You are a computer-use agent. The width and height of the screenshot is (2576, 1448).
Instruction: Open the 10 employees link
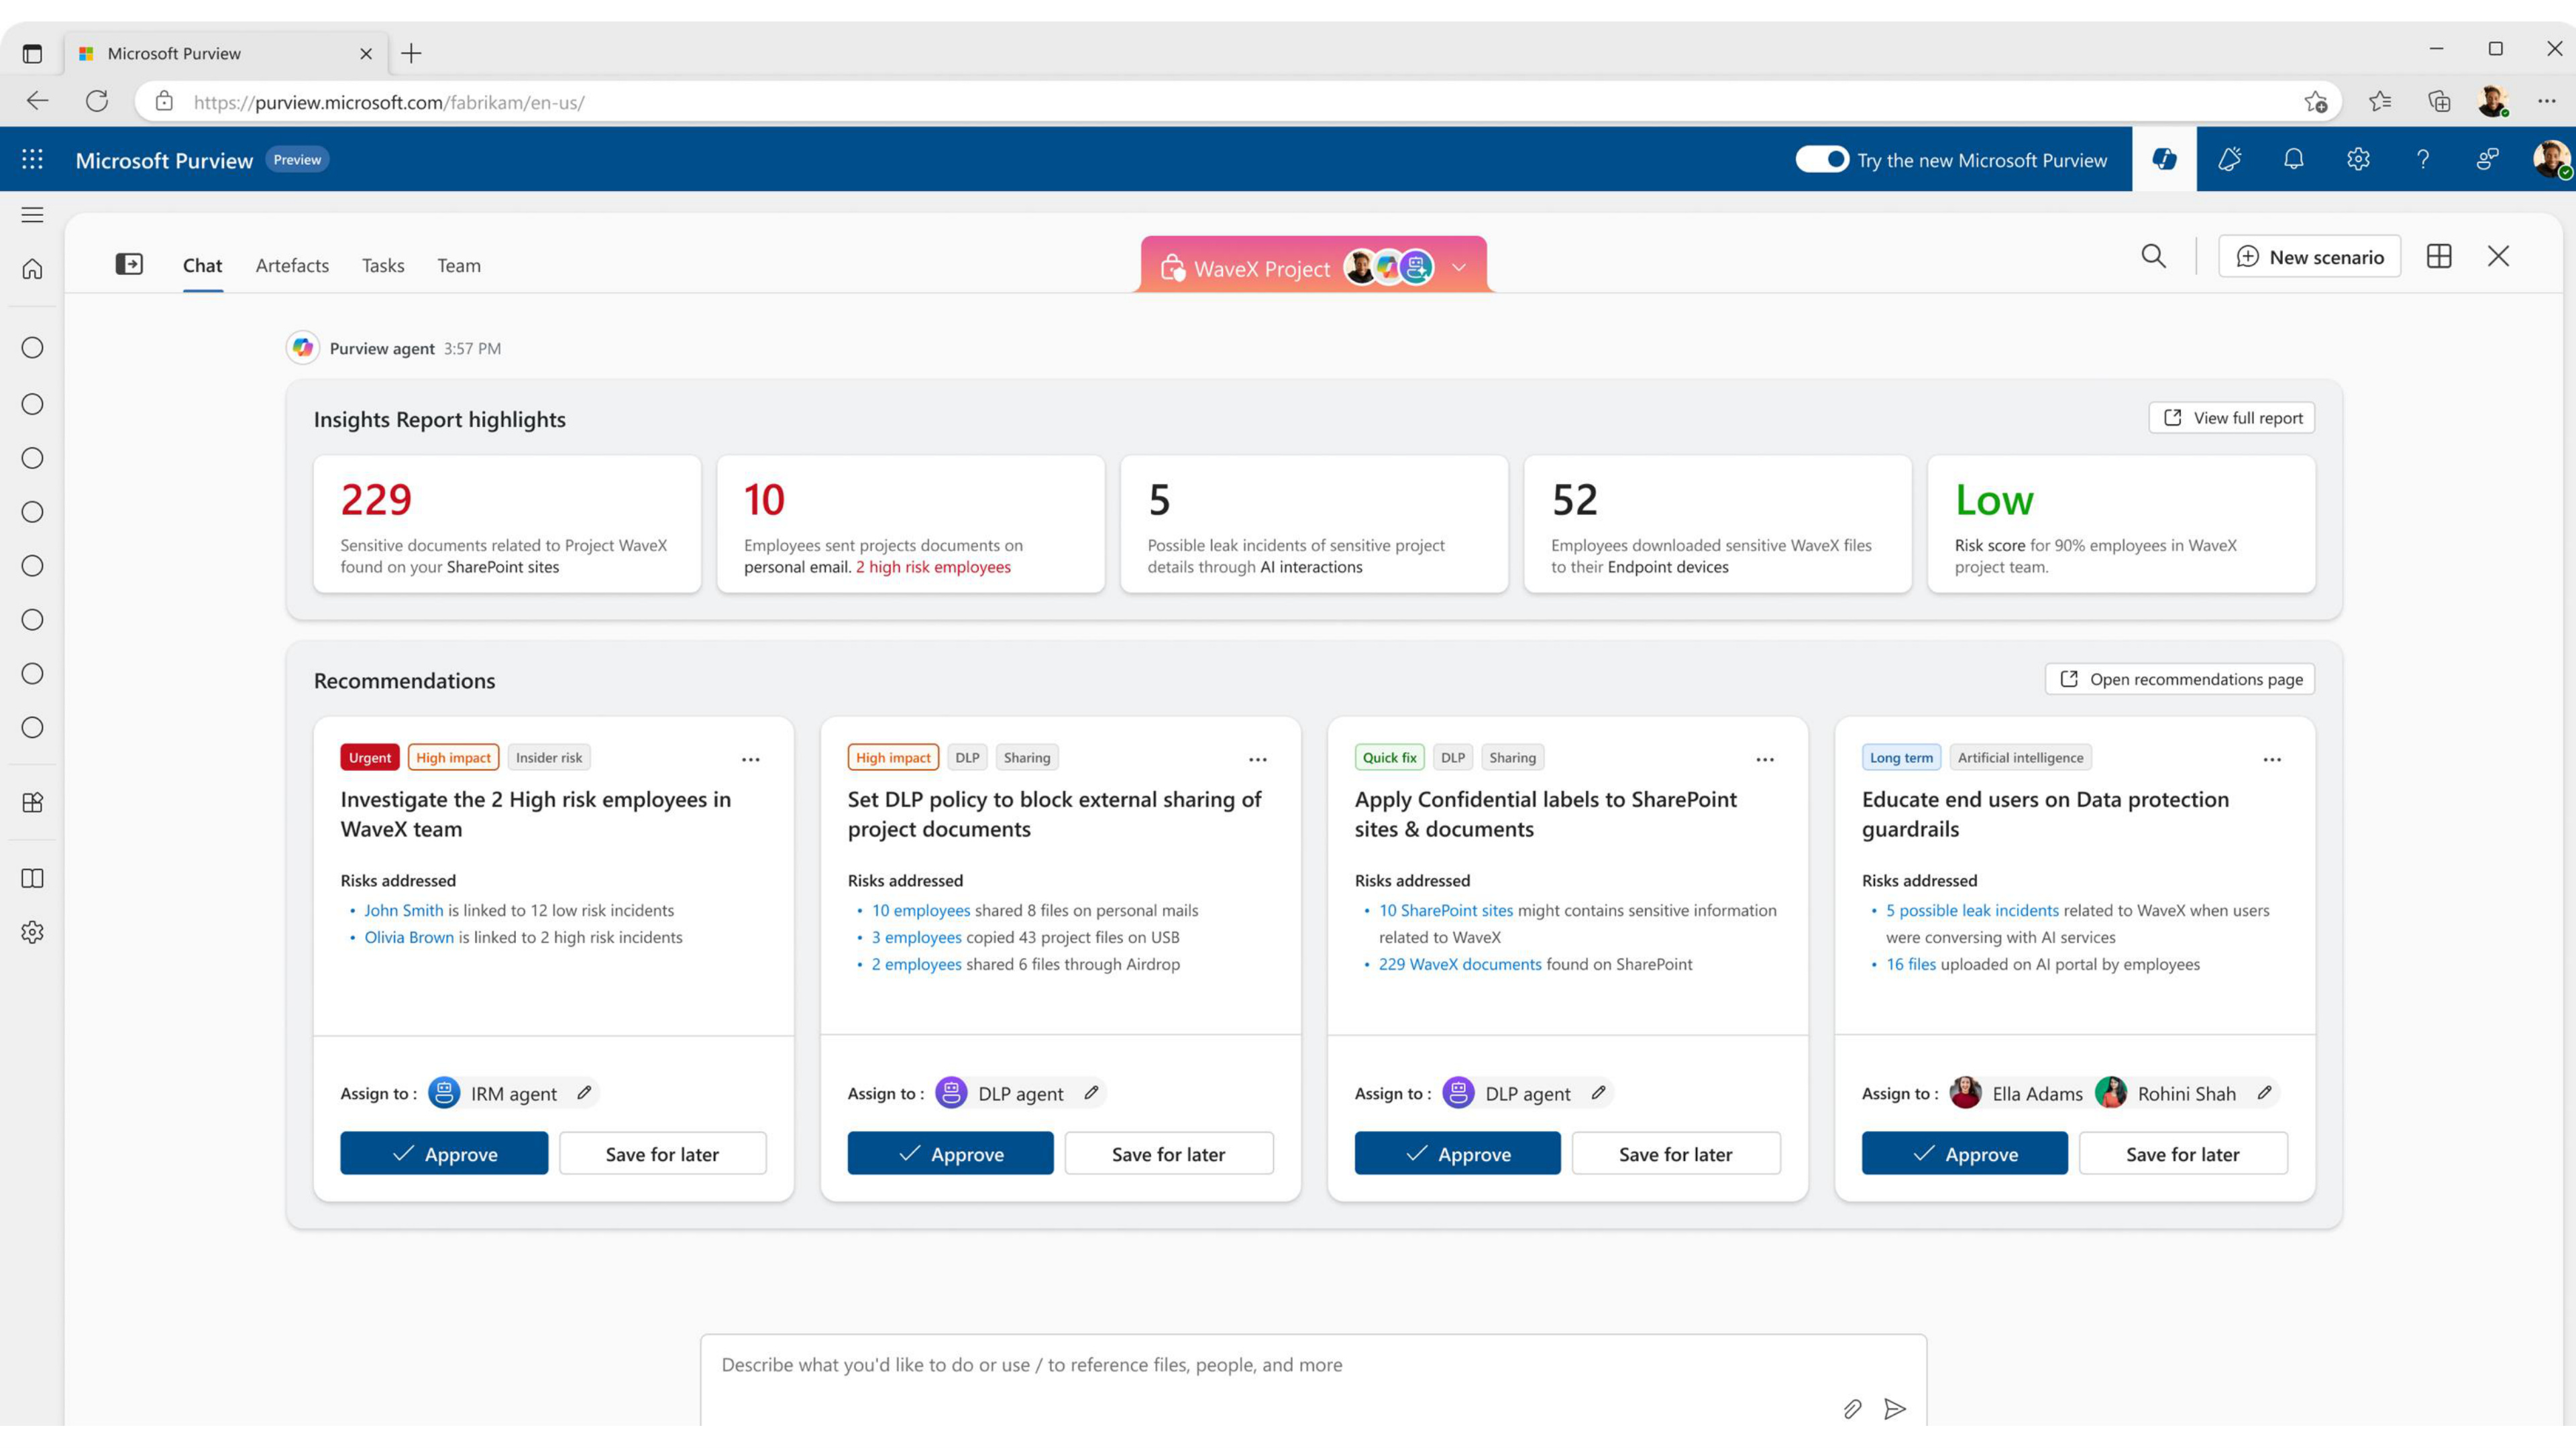921,910
